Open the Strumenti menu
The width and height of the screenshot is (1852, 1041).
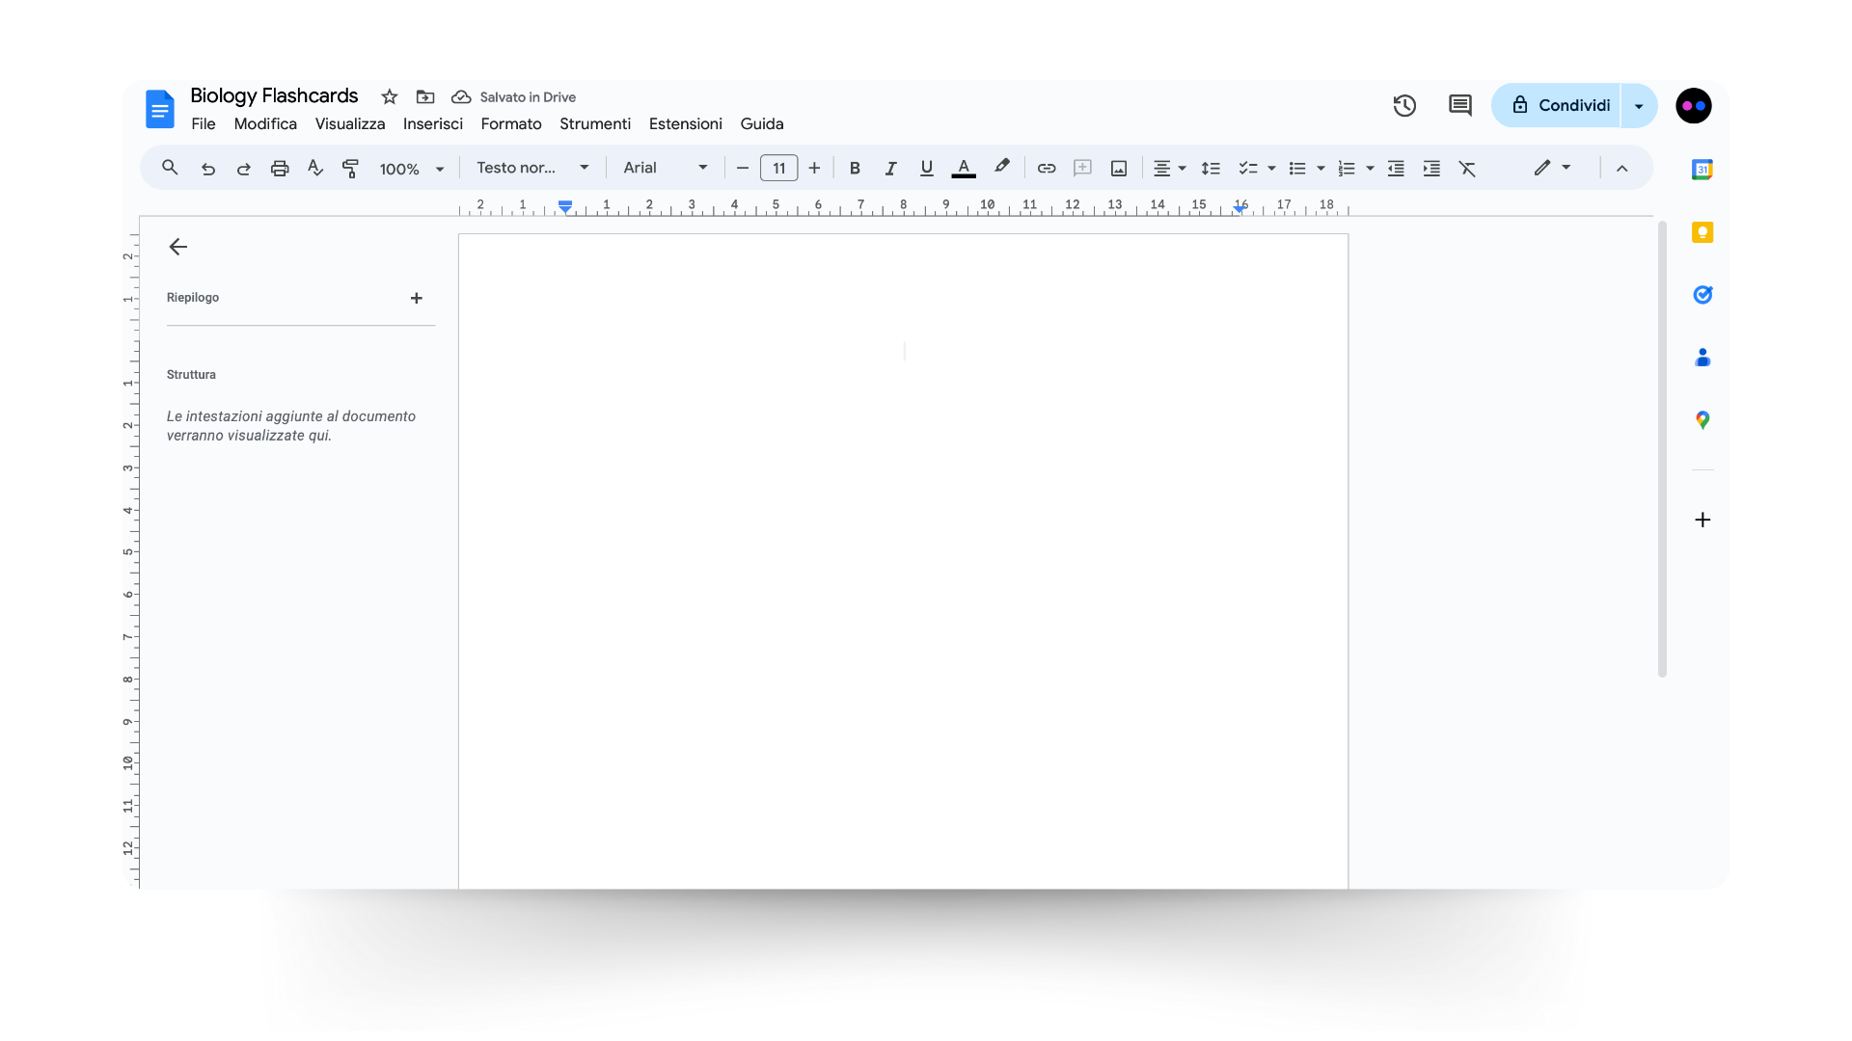(x=594, y=123)
